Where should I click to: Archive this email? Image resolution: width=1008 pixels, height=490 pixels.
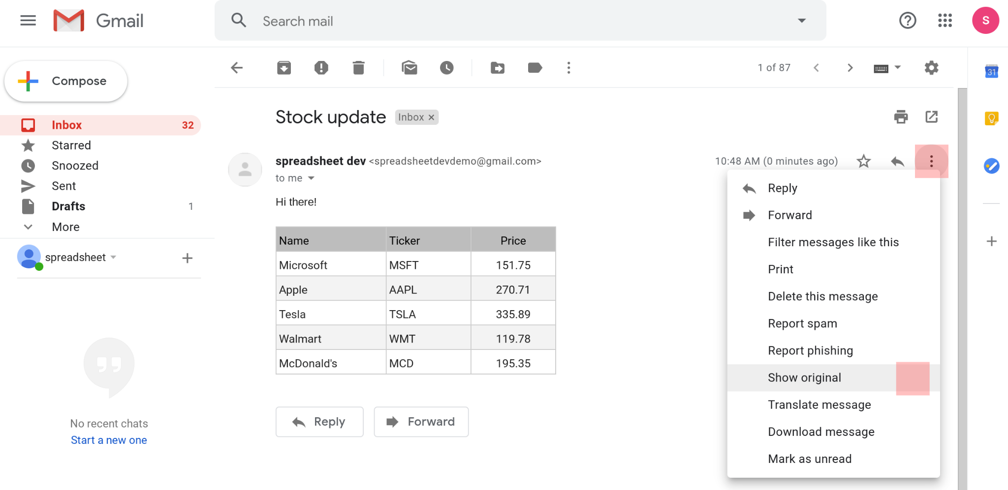point(284,68)
